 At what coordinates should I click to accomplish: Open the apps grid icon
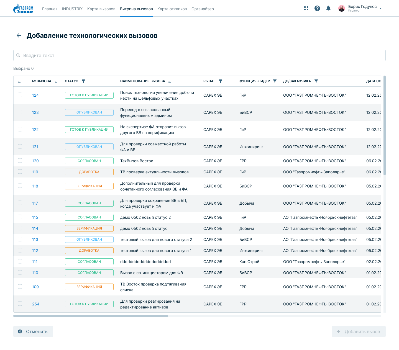306,8
